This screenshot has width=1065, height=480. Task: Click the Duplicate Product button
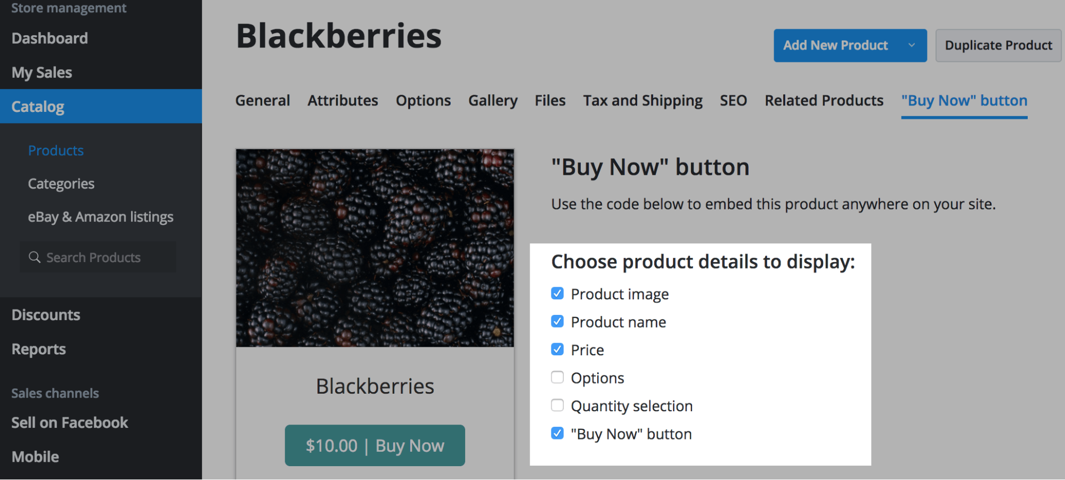click(998, 45)
